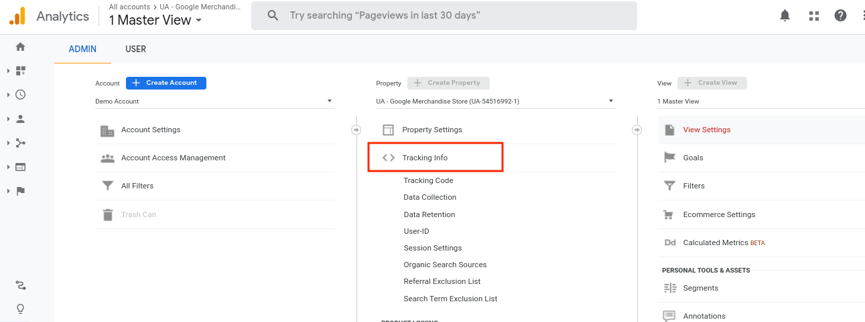Click the arrow between Account and Property columns
Image resolution: width=865 pixels, height=322 pixels.
point(356,130)
